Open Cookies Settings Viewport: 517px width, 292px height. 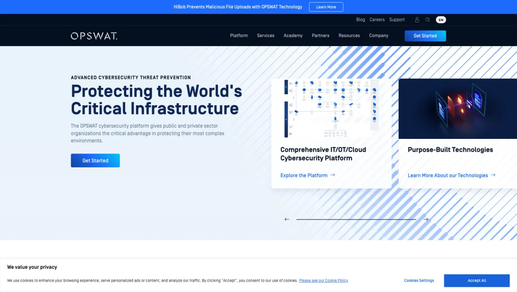[419, 280]
